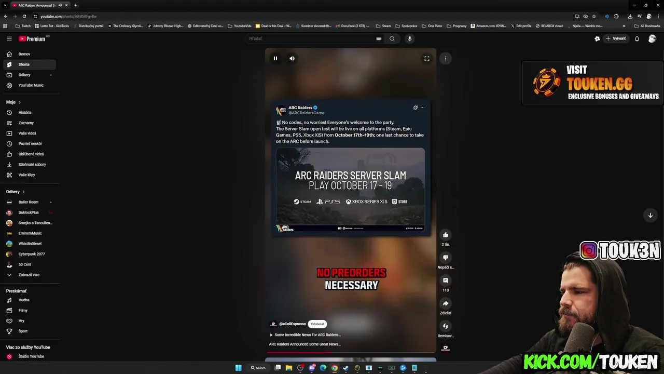The height and width of the screenshot is (374, 664).
Task: Open EminemMusic subscription
Action: click(29, 233)
